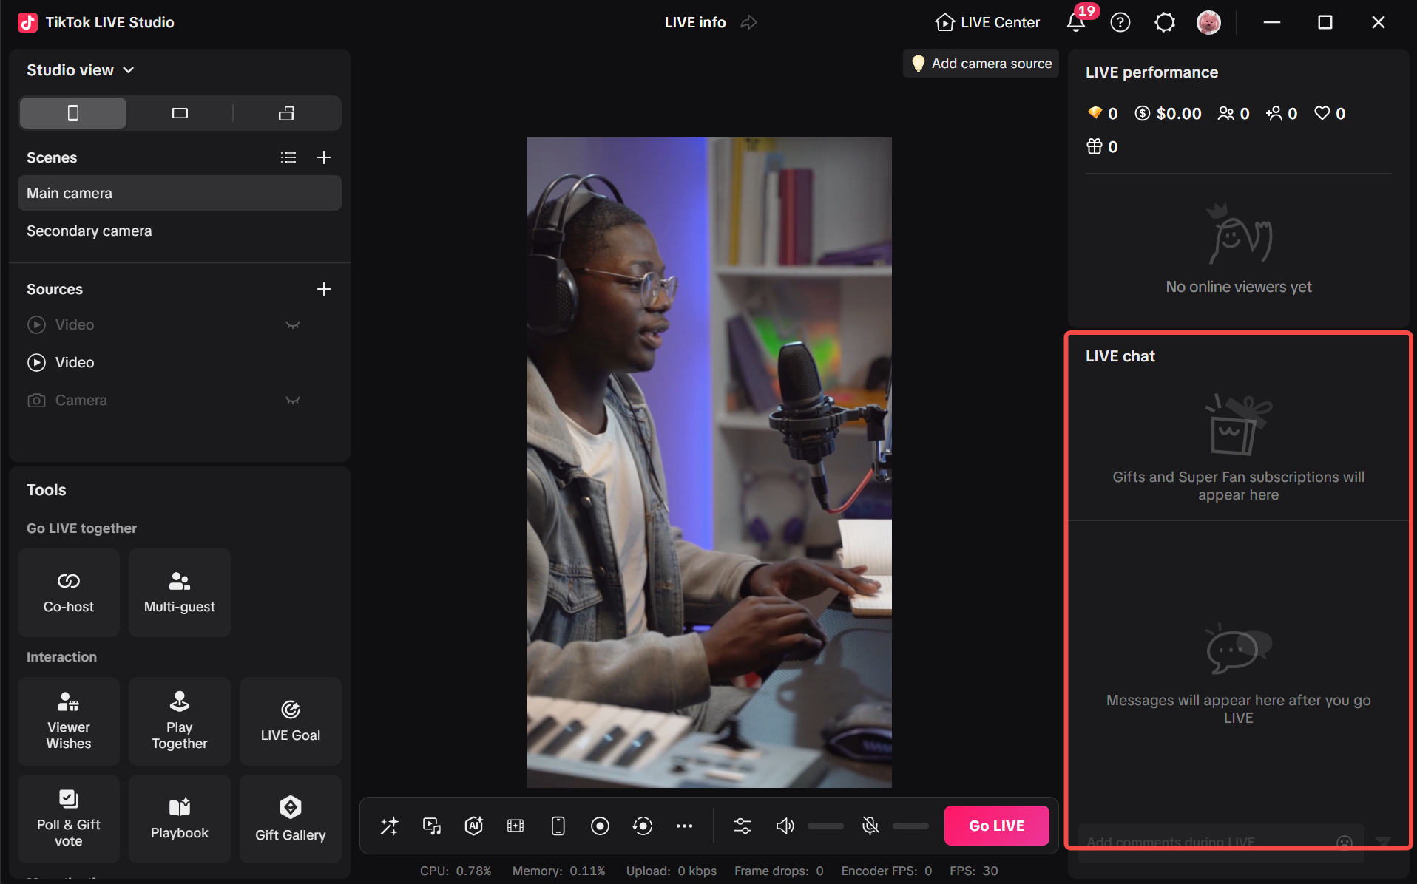The width and height of the screenshot is (1417, 884).
Task: Click the film frame effects icon
Action: point(515,826)
